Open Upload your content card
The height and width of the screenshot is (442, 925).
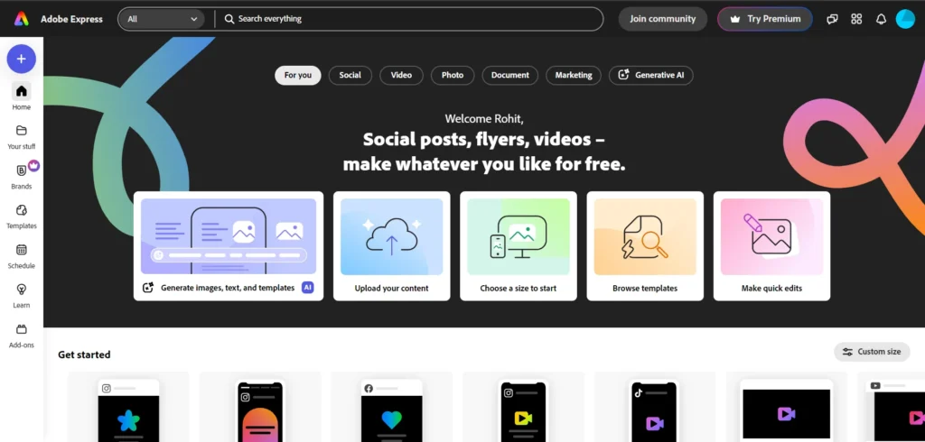tap(392, 245)
